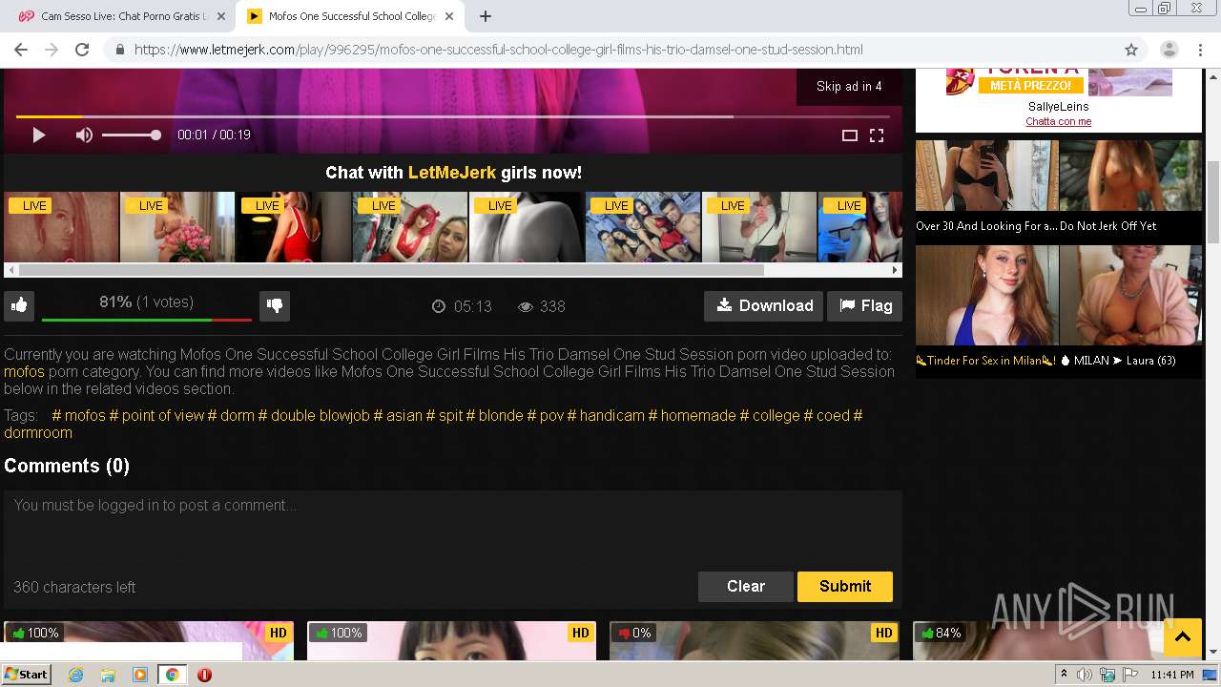Flag this video

pyautogui.click(x=864, y=306)
